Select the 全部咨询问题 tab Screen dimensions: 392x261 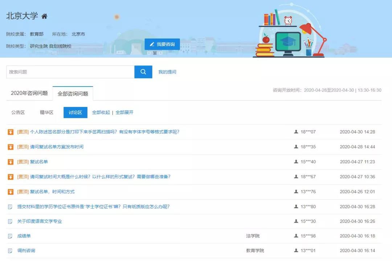(x=73, y=94)
